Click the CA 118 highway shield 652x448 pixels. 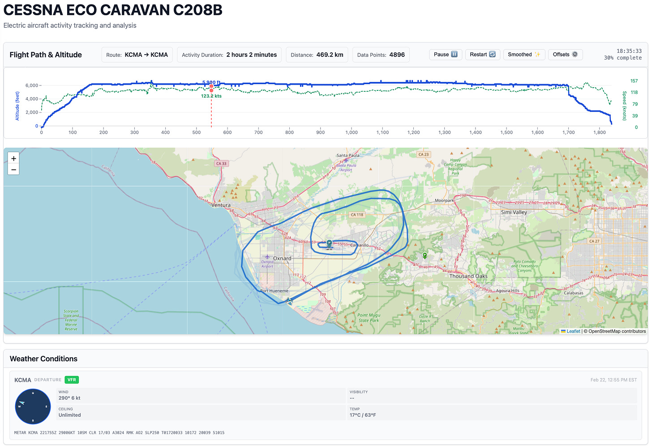coord(357,215)
